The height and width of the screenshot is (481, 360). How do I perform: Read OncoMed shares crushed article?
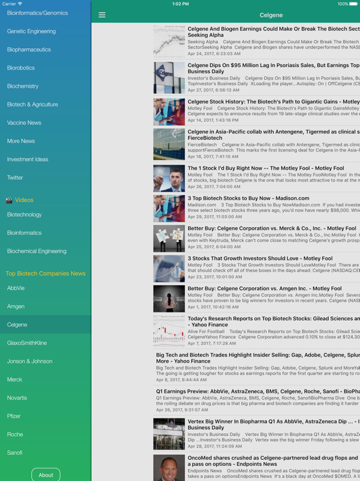point(256,467)
